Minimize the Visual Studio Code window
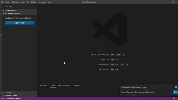The width and height of the screenshot is (178, 100). pyautogui.click(x=167, y=2)
